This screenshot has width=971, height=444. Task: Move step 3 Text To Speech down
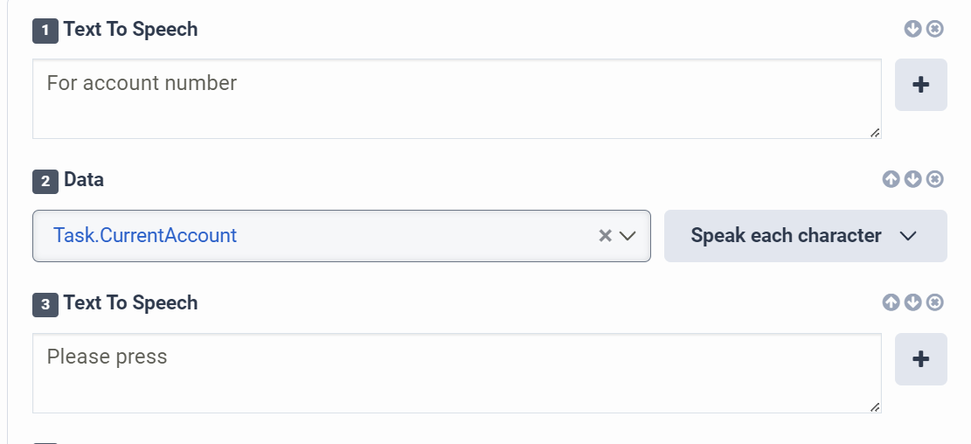tap(912, 302)
